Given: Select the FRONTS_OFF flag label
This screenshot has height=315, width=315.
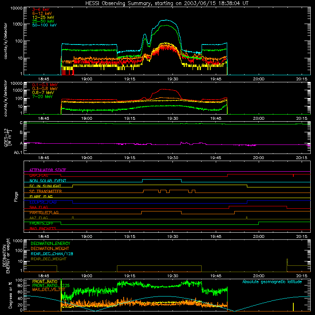Looking at the screenshot, I should pos(41,223).
